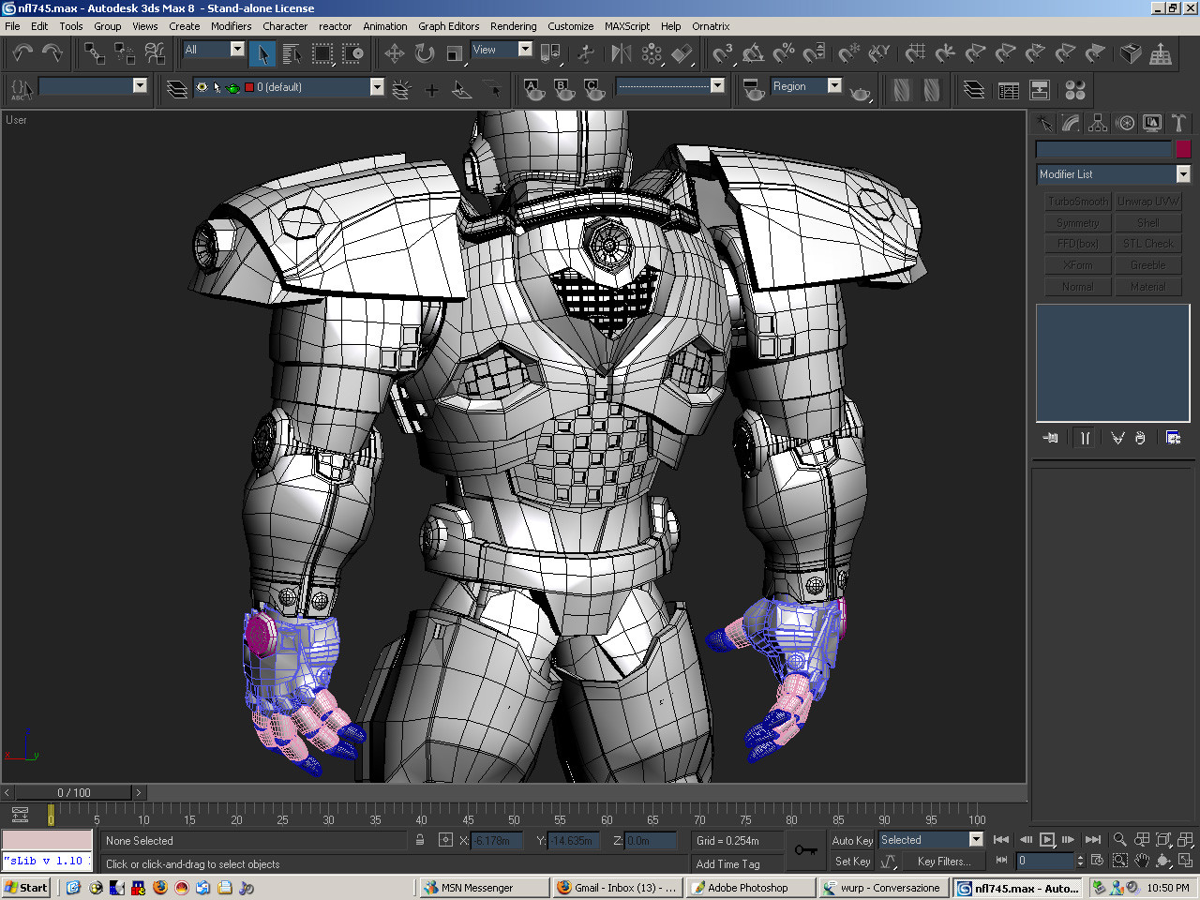
Task: Open the Ornatrix menu
Action: [x=711, y=26]
